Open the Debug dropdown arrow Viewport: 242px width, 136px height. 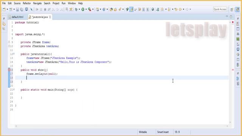79,9
